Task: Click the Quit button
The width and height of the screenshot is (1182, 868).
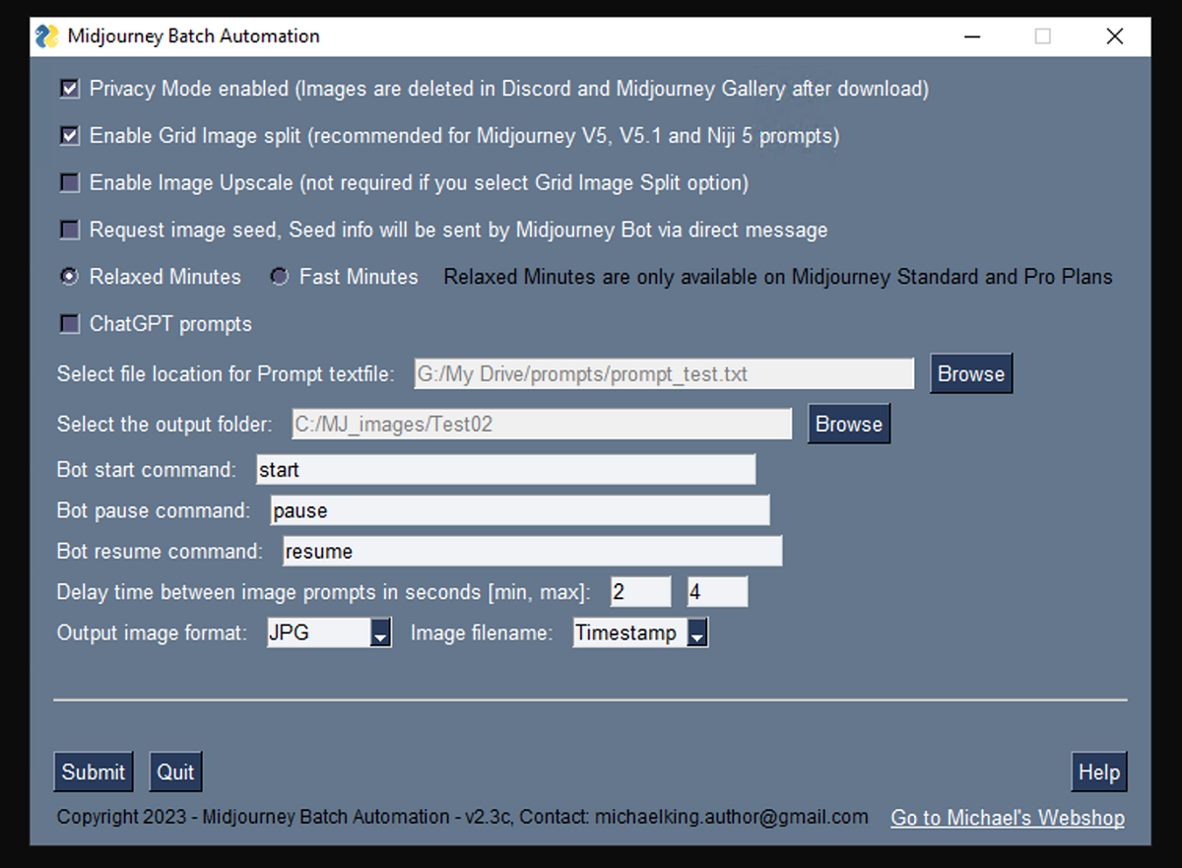Action: [x=175, y=771]
